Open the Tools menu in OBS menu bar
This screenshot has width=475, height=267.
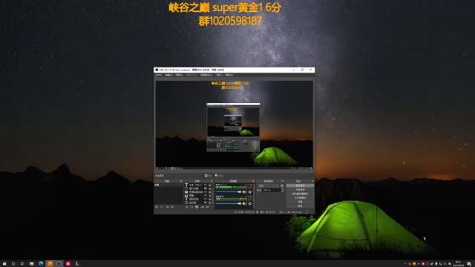[x=219, y=75]
